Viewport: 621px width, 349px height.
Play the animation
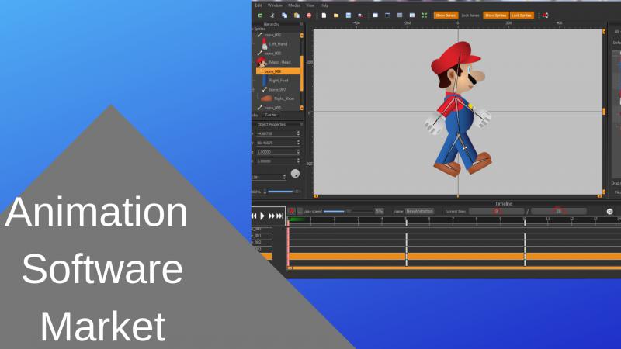tap(262, 216)
